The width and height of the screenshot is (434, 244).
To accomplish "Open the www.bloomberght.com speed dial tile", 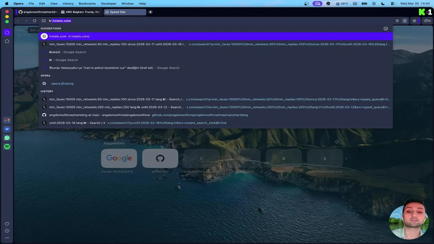I will pos(325,158).
